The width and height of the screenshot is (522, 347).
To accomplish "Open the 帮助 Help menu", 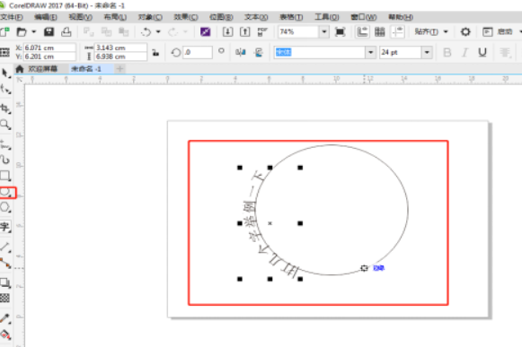I will tap(401, 17).
